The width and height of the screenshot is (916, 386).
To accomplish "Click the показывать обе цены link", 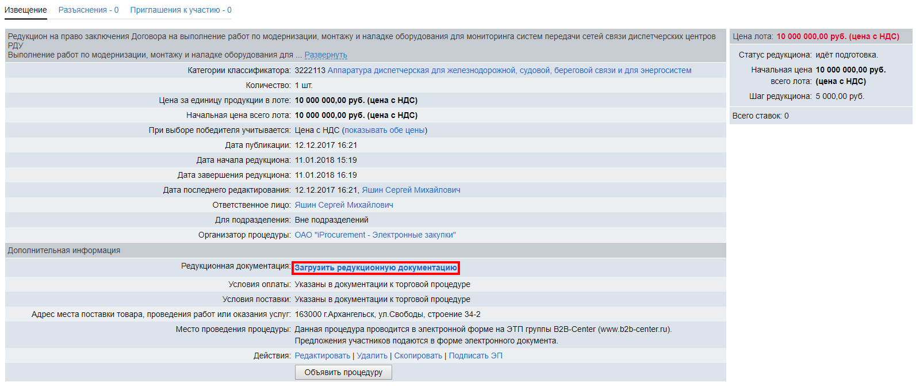I will (385, 130).
